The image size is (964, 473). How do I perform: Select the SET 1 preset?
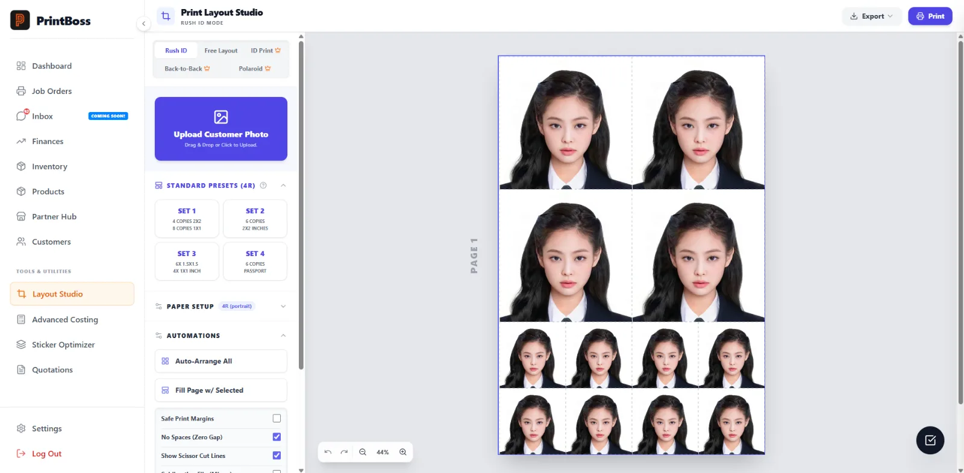coord(187,219)
